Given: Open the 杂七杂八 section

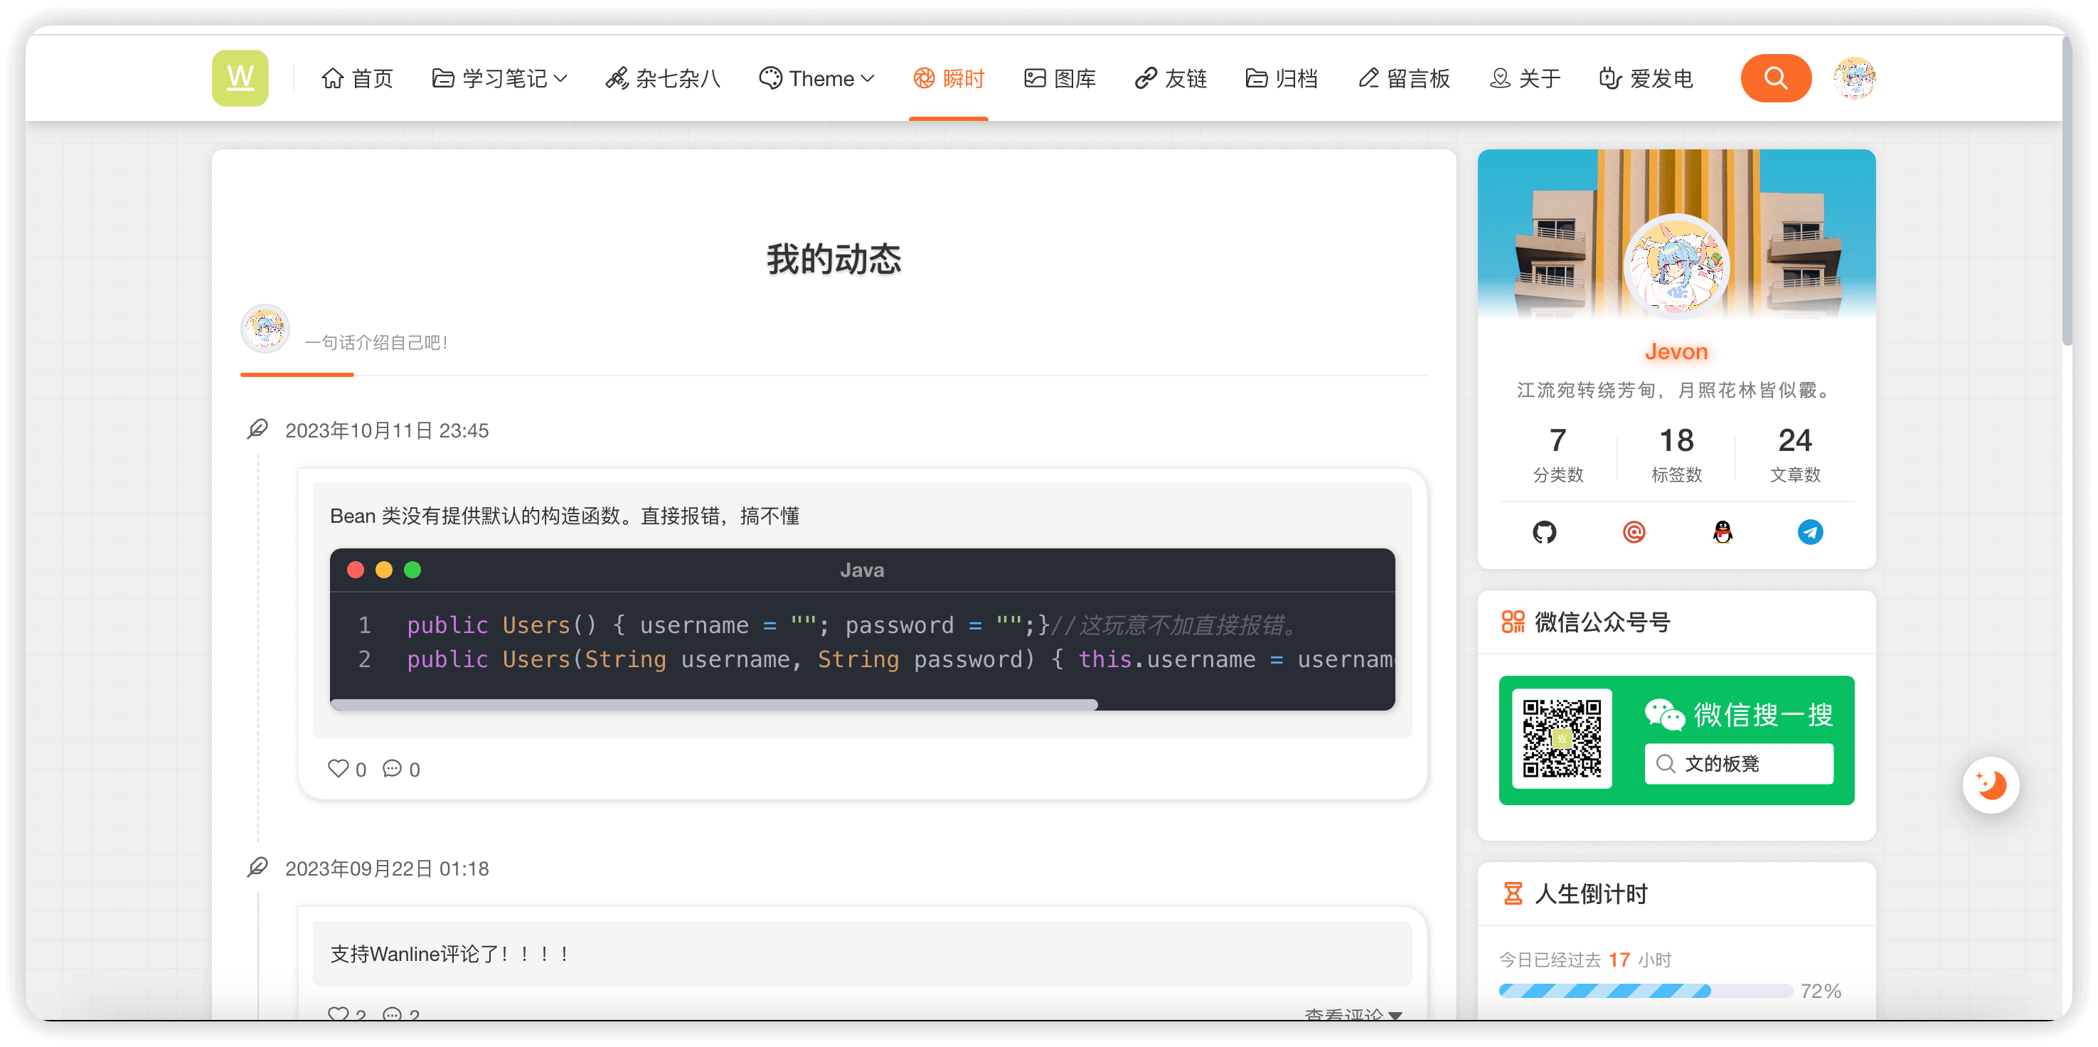Looking at the screenshot, I should pyautogui.click(x=663, y=78).
